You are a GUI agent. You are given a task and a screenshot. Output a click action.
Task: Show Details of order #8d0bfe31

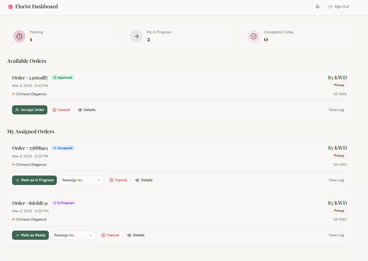(x=136, y=235)
